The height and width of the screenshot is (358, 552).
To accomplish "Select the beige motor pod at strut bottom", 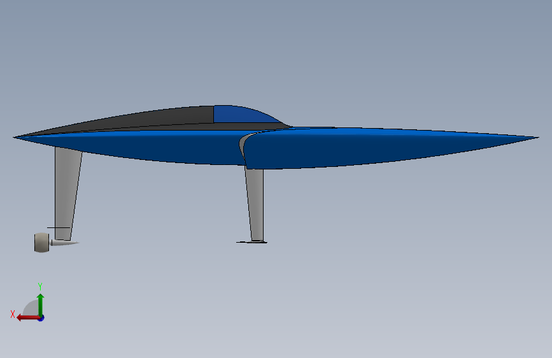I will (x=41, y=243).
